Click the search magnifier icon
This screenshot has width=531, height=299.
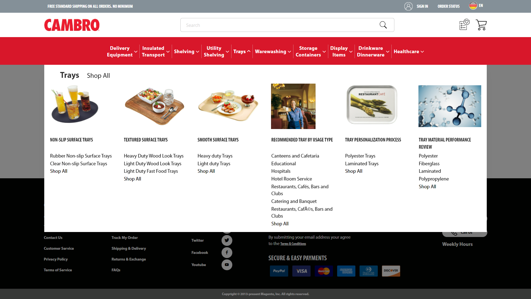383,25
